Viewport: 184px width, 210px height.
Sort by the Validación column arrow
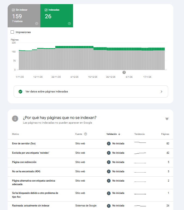pos(119,134)
